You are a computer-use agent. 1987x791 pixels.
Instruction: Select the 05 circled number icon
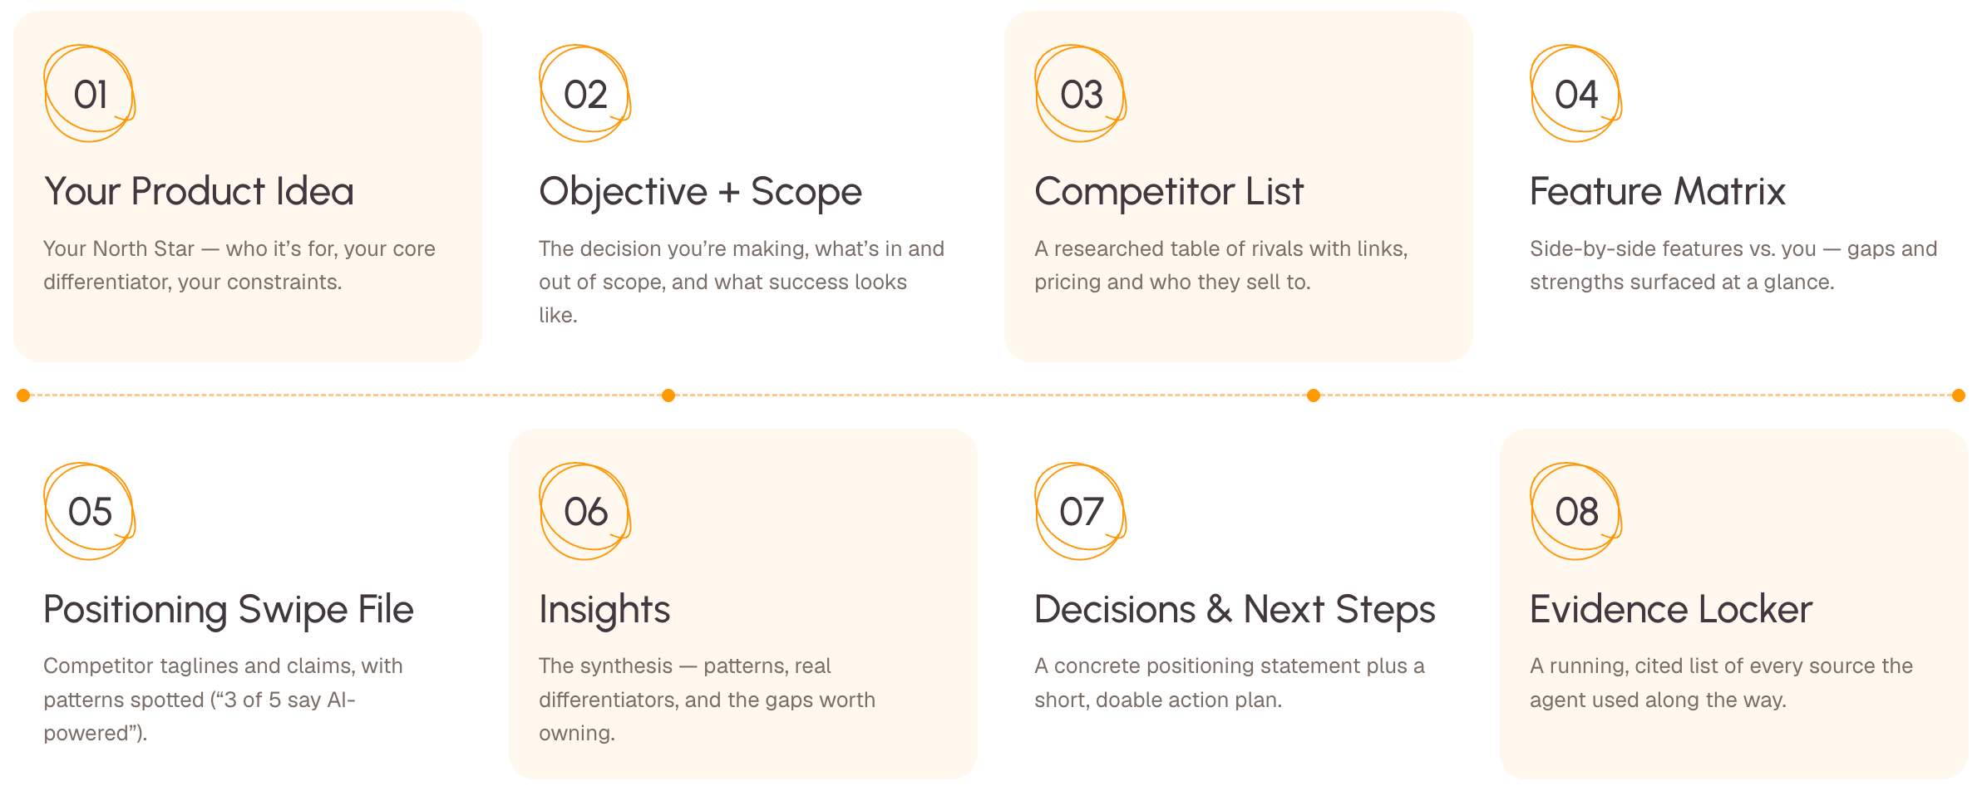point(90,512)
